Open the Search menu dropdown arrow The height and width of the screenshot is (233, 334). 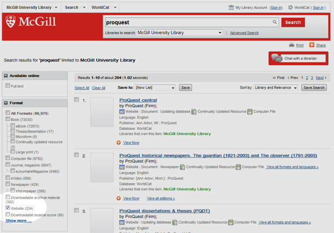click(84, 7)
